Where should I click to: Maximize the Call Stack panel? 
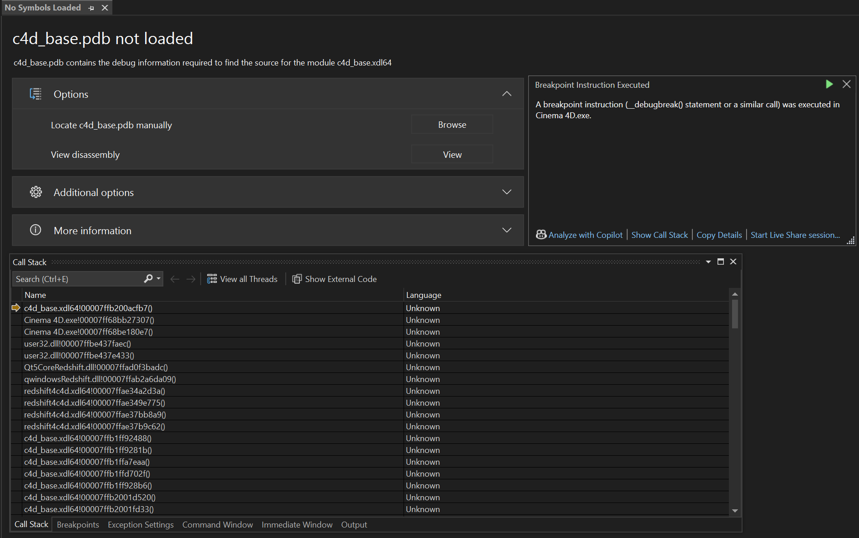[721, 261]
